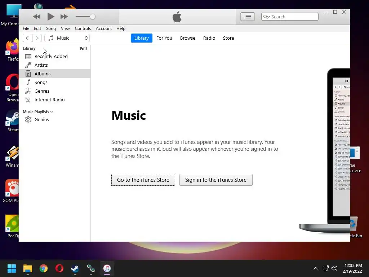Click the Apple logo in the status display
The width and height of the screenshot is (369, 277).
tap(177, 17)
